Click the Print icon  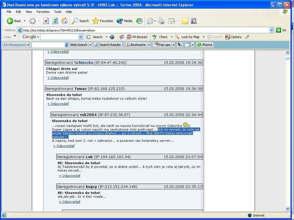161,21
